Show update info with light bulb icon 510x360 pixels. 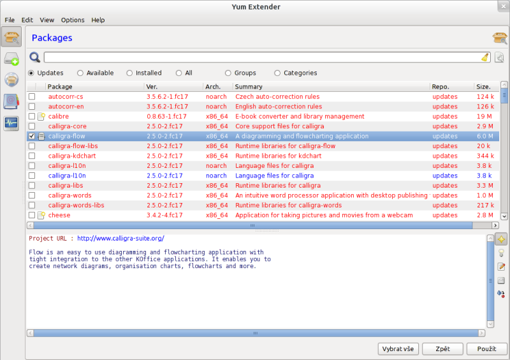pyautogui.click(x=501, y=253)
